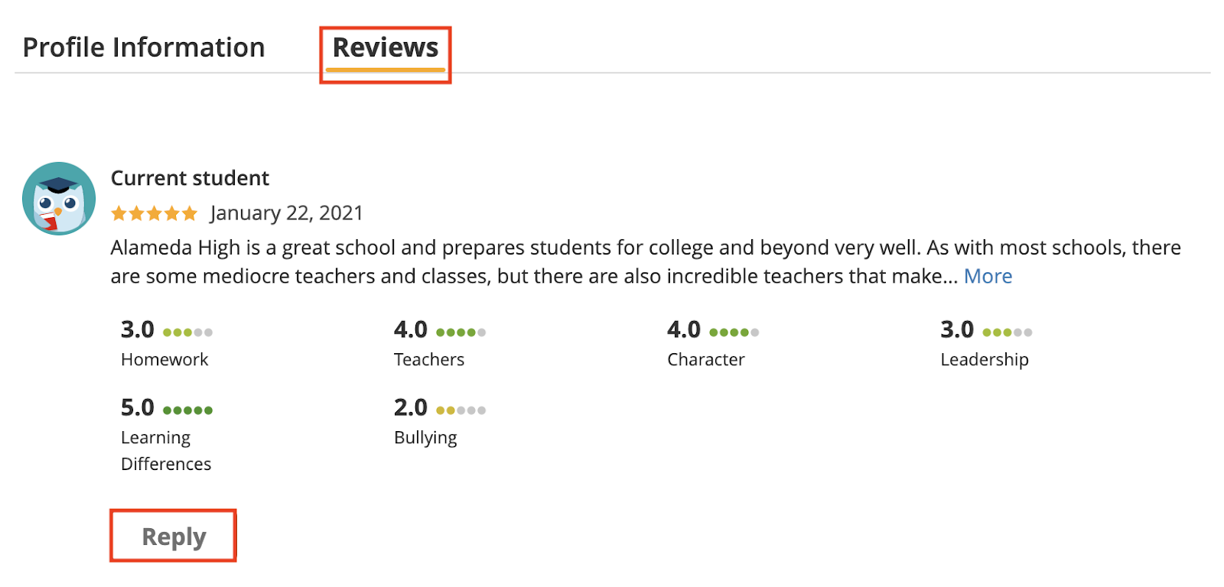Click the Current student reviewer name
The width and height of the screenshot is (1224, 587).
click(190, 178)
